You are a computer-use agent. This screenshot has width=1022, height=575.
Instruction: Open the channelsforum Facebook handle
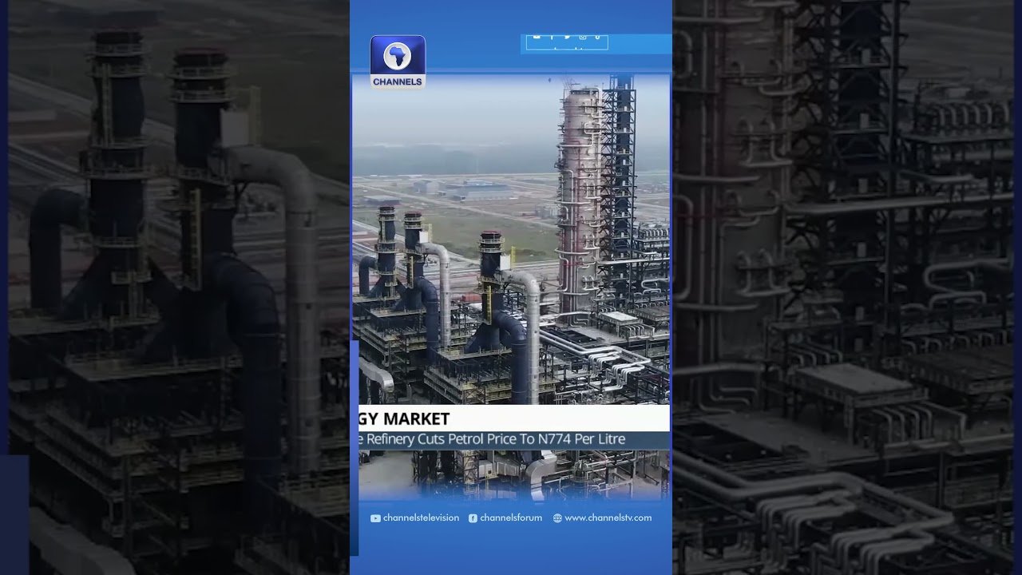(x=511, y=518)
